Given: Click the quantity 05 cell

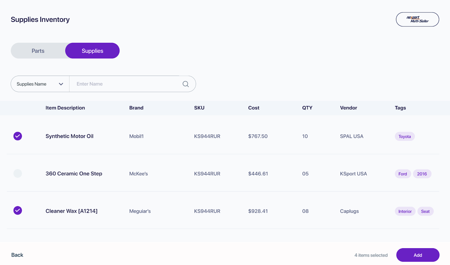Looking at the screenshot, I should (x=305, y=174).
